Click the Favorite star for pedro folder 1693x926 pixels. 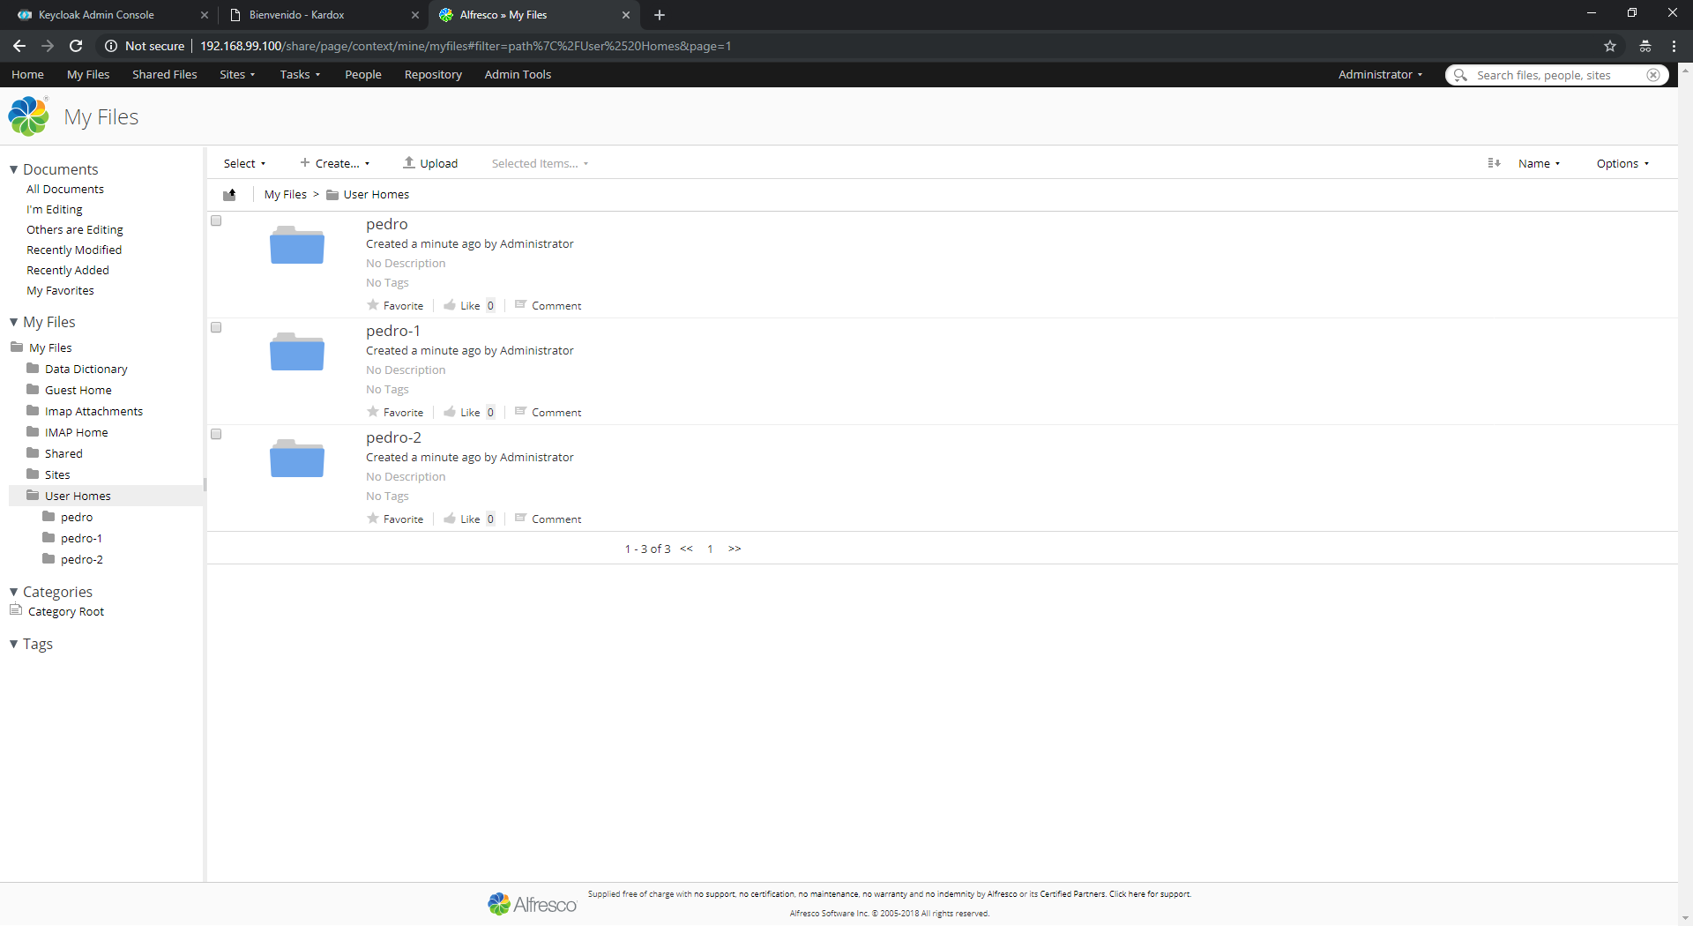point(373,305)
